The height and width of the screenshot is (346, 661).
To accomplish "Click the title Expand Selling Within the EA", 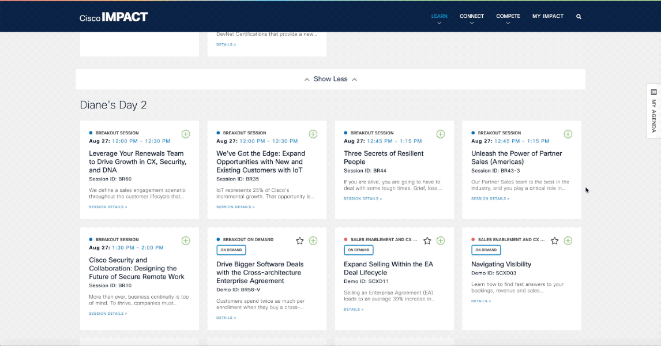I will tap(388, 269).
